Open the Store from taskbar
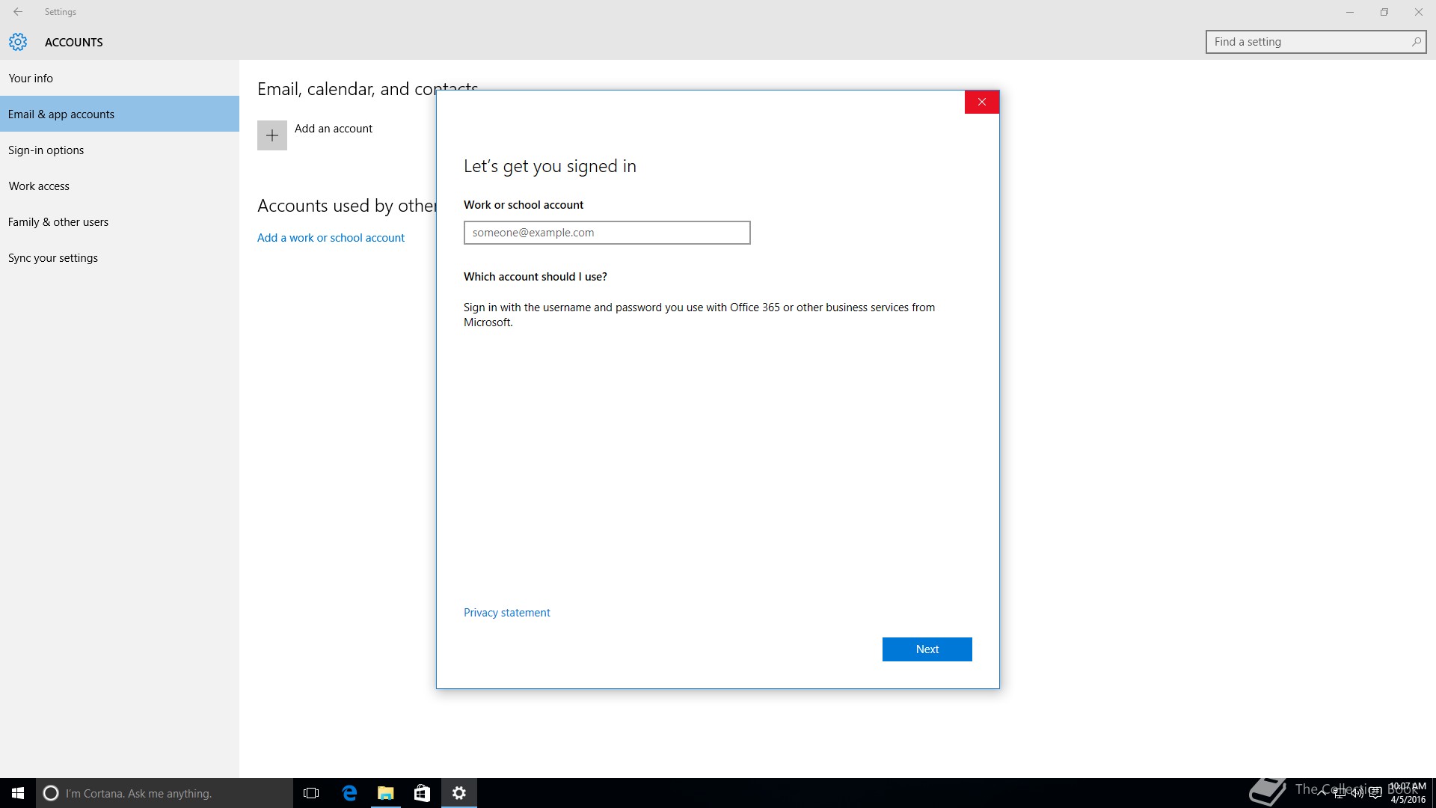Image resolution: width=1436 pixels, height=808 pixels. (x=423, y=793)
